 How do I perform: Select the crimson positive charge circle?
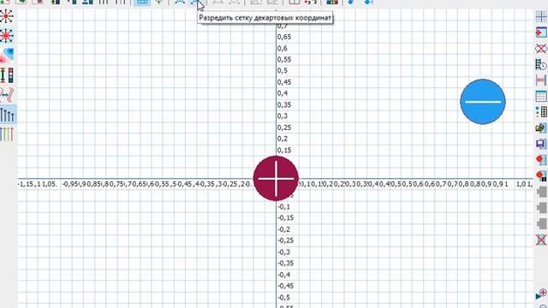tap(276, 179)
